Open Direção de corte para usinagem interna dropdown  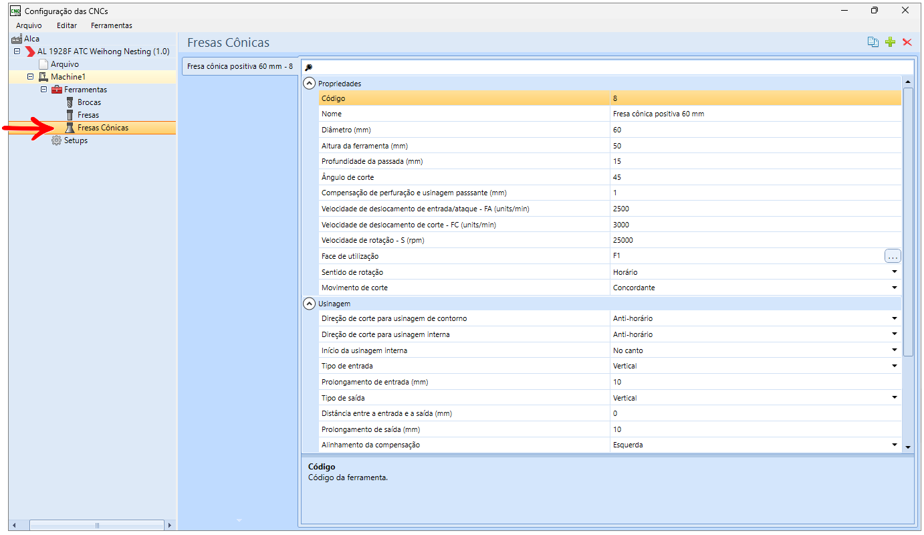(x=895, y=334)
